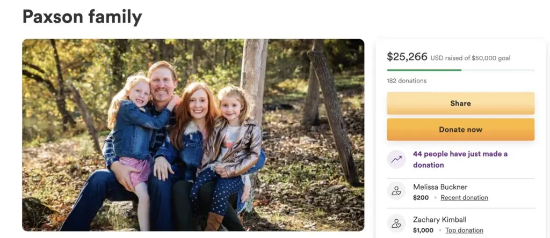Click the $200 donation amount
Image resolution: width=550 pixels, height=238 pixels.
[421, 198]
